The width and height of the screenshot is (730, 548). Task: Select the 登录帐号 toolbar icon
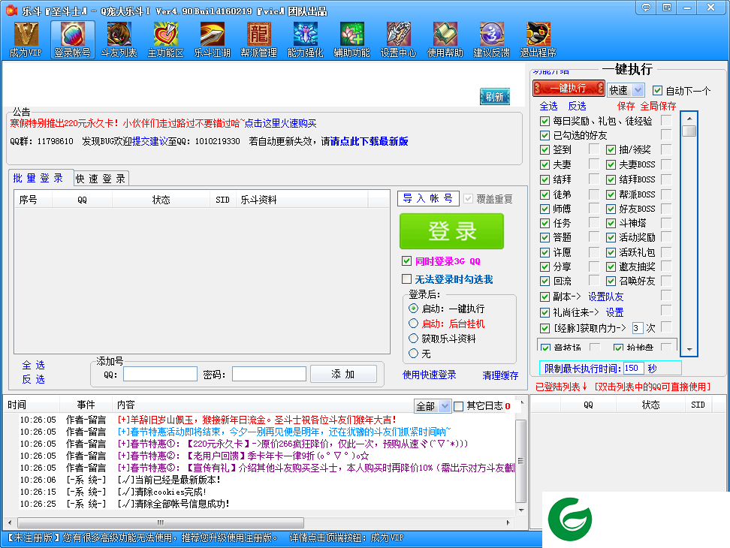click(x=72, y=40)
